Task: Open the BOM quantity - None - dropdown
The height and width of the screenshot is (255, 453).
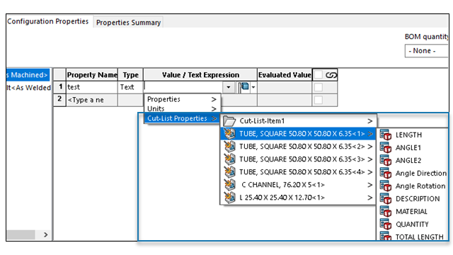Action: [426, 51]
